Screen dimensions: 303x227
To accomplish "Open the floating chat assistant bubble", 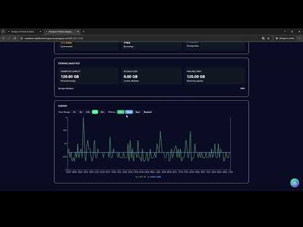I will (295, 183).
